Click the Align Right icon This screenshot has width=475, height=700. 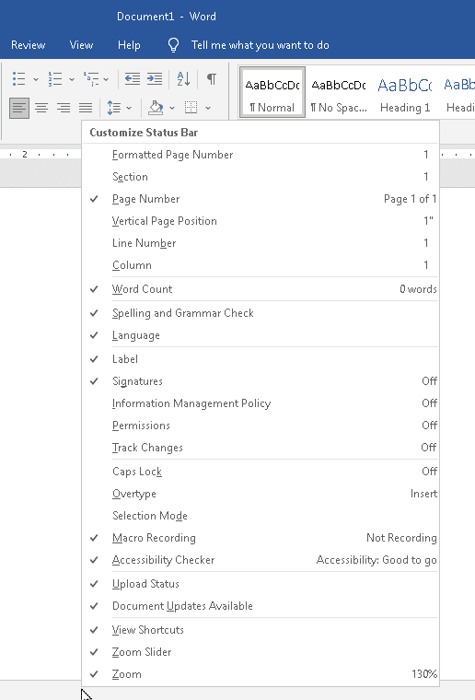64,108
